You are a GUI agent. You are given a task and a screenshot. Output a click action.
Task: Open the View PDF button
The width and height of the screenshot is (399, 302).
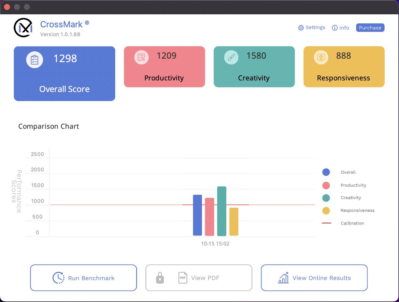click(199, 278)
